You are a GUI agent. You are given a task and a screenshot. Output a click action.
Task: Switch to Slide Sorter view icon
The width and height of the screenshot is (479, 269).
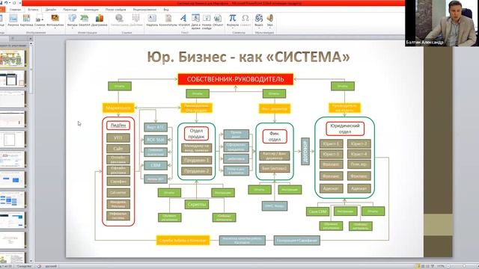click(x=423, y=266)
